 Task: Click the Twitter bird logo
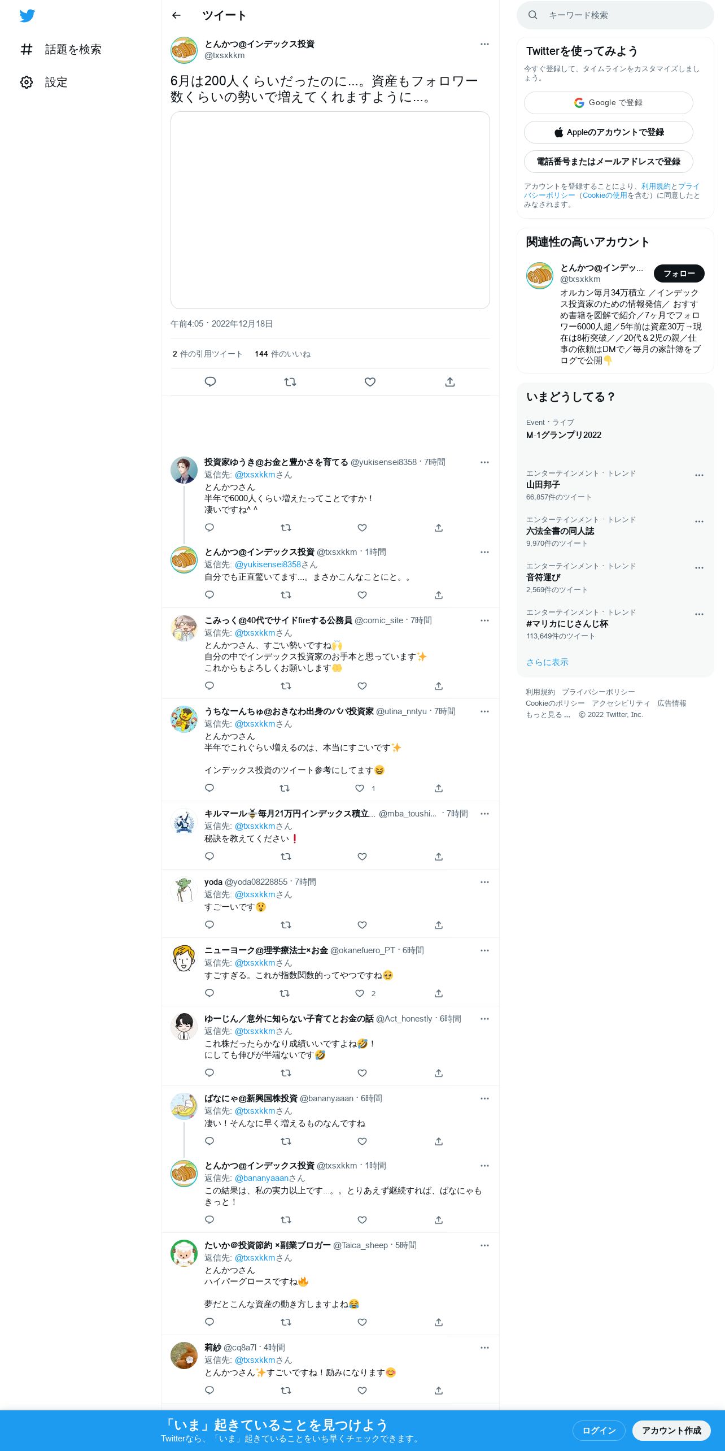pyautogui.click(x=27, y=16)
